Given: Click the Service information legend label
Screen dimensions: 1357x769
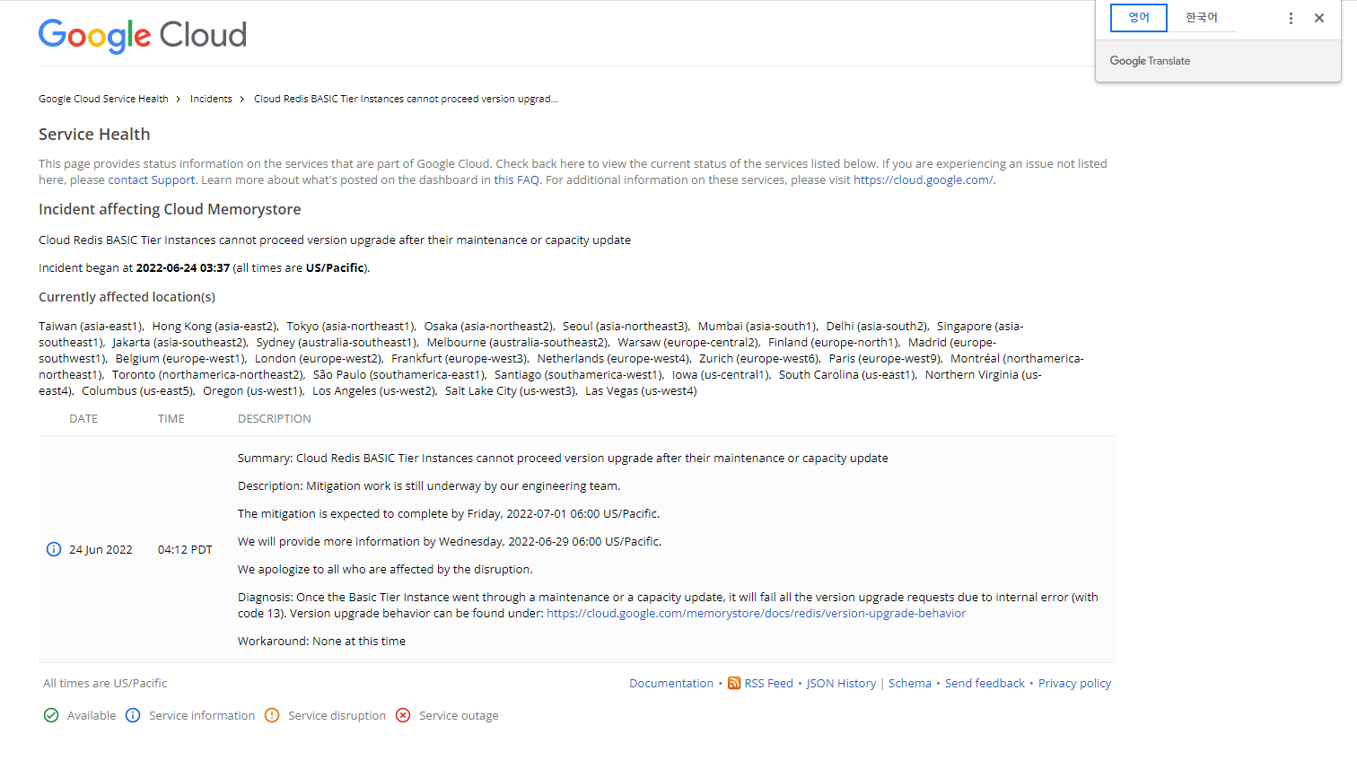Looking at the screenshot, I should pyautogui.click(x=202, y=716).
